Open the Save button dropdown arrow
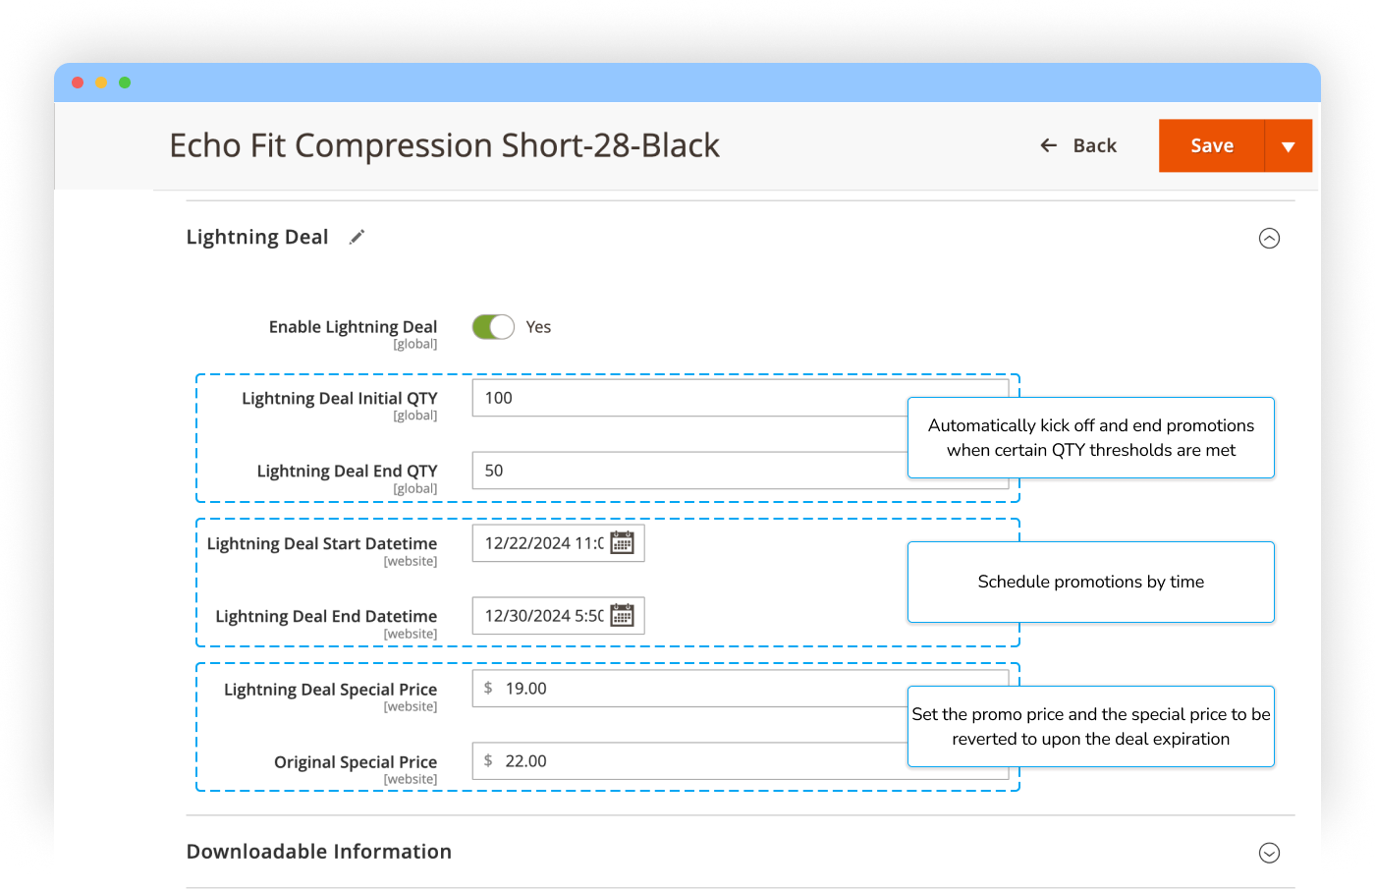This screenshot has width=1375, height=891. tap(1288, 146)
